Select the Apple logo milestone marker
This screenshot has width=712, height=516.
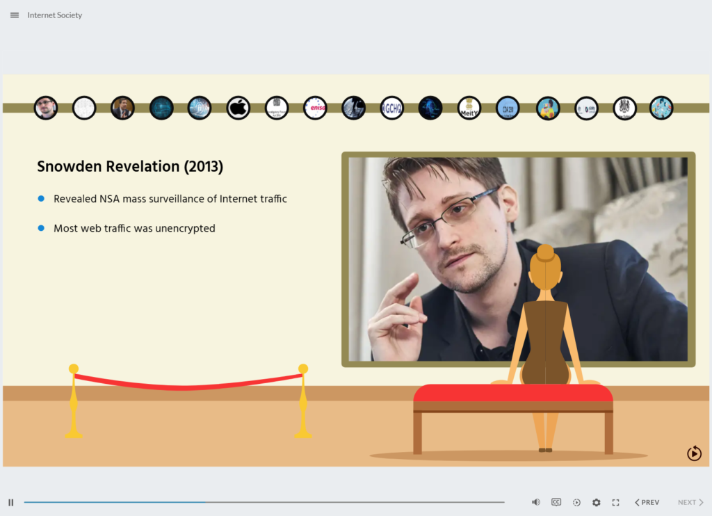point(238,108)
